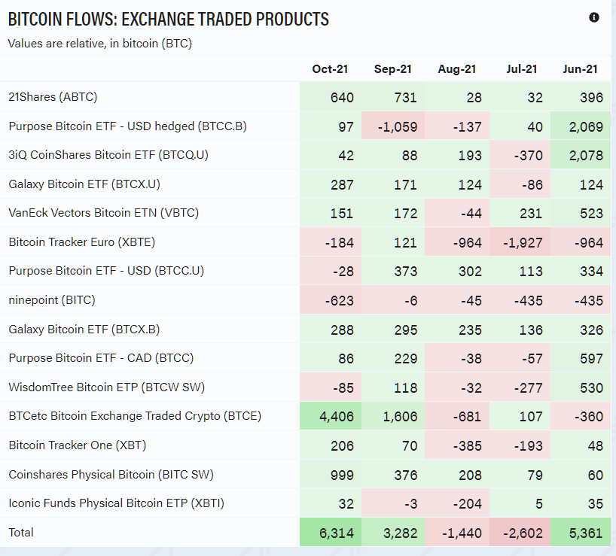This screenshot has width=616, height=556.
Task: Select the 6,314 total for Oct-21
Action: (x=331, y=532)
